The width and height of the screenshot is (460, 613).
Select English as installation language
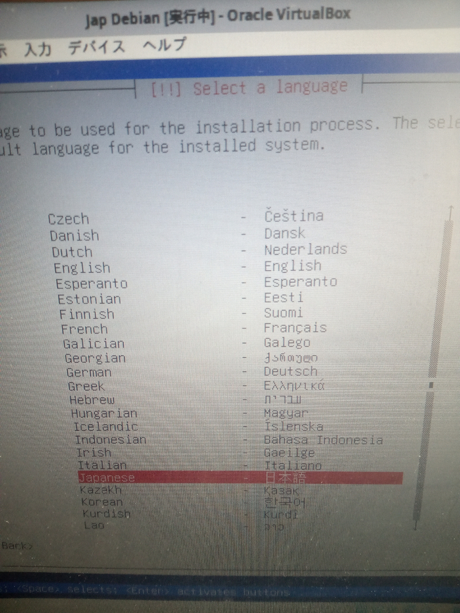click(82, 268)
